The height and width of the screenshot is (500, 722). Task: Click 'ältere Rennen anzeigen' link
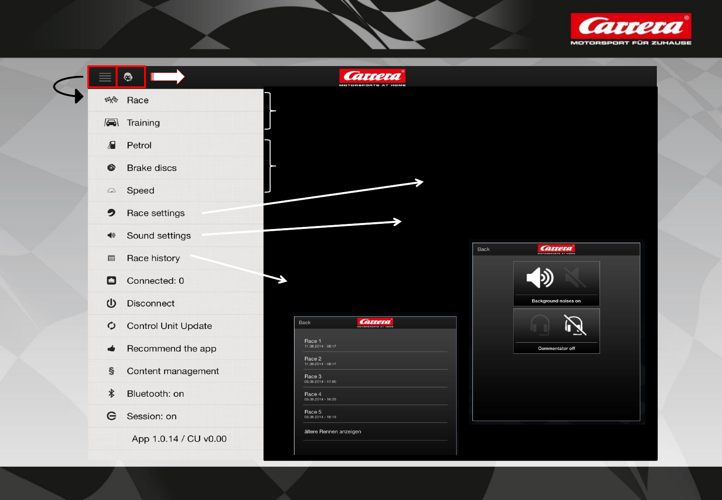point(333,431)
